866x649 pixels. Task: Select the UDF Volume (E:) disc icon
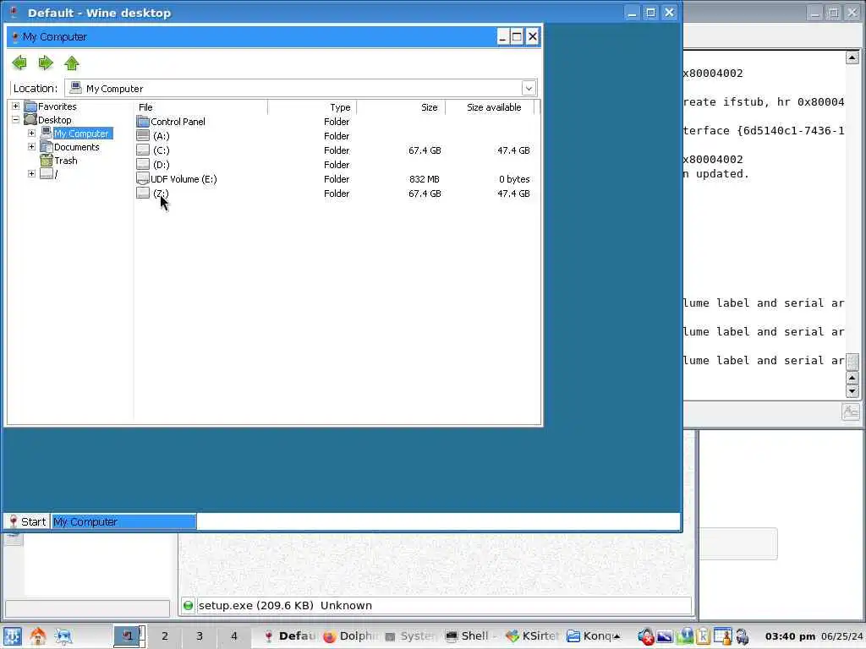tap(142, 179)
